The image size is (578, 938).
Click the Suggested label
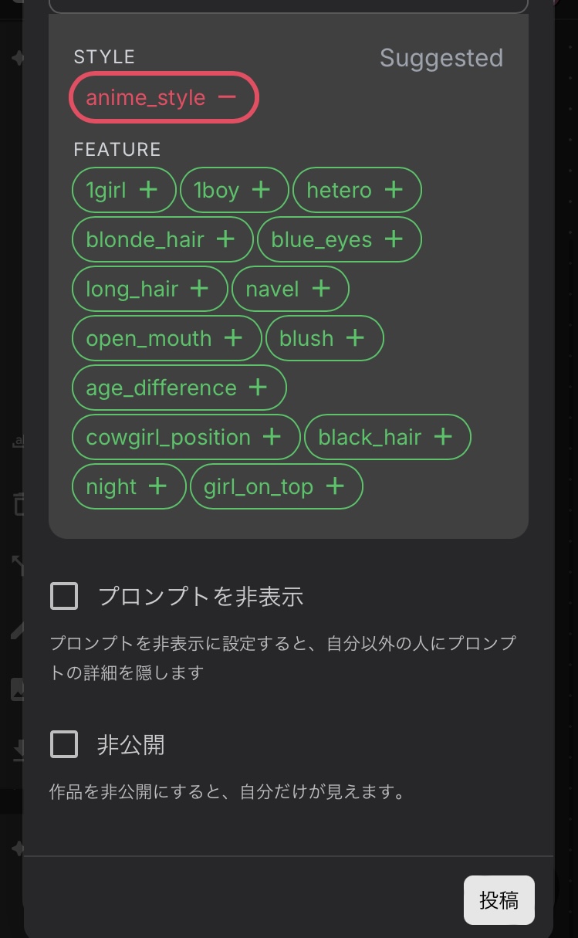441,58
